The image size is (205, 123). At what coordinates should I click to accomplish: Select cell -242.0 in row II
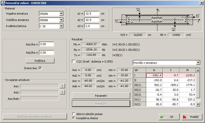[154, 80]
